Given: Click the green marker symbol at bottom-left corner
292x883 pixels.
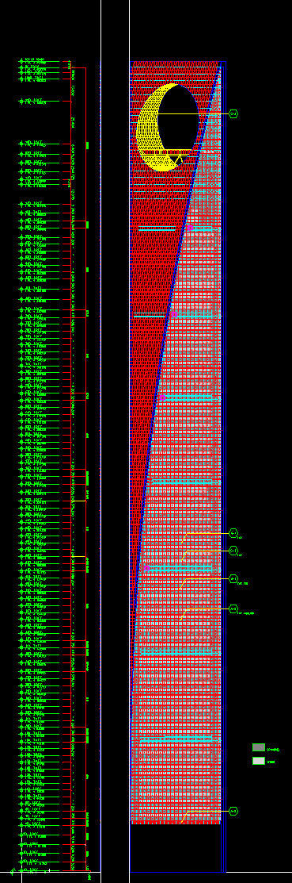Looking at the screenshot, I should click(13, 872).
